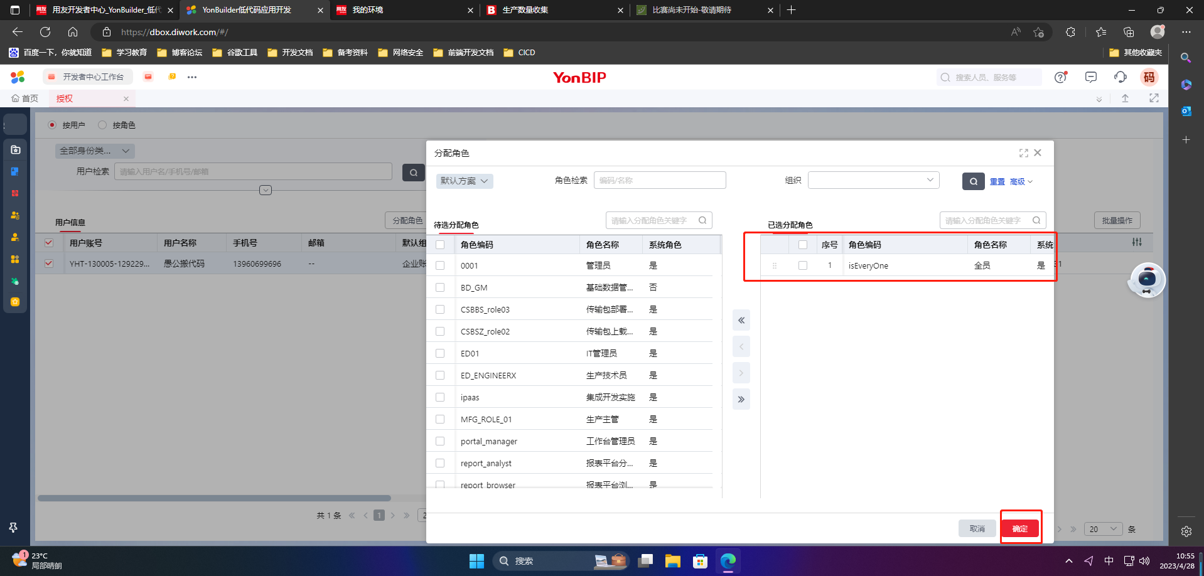Click the 用户检索 input field
This screenshot has width=1204, height=576.
coord(253,171)
